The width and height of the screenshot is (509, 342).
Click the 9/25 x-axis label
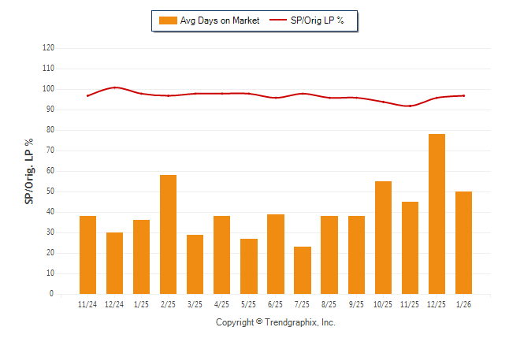(x=356, y=304)
